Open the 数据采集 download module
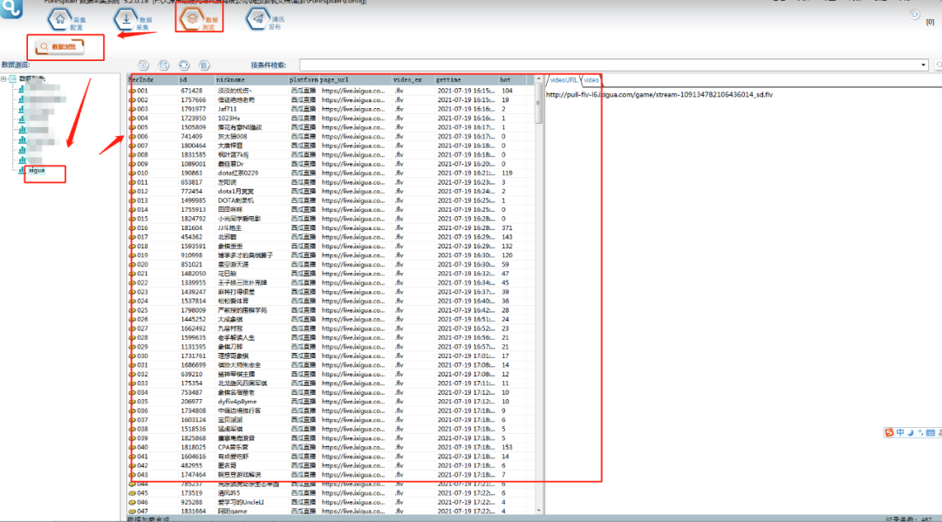The image size is (942, 522). pos(133,21)
